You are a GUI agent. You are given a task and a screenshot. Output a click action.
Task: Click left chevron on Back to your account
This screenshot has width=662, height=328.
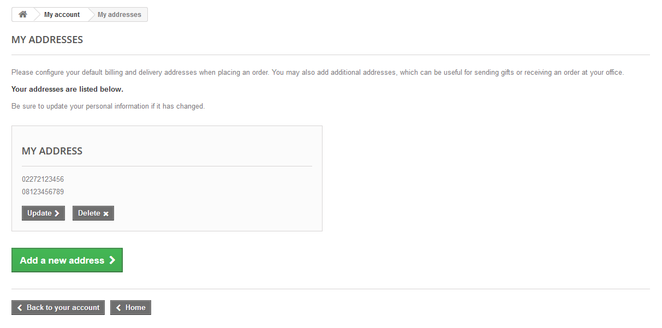pos(20,308)
